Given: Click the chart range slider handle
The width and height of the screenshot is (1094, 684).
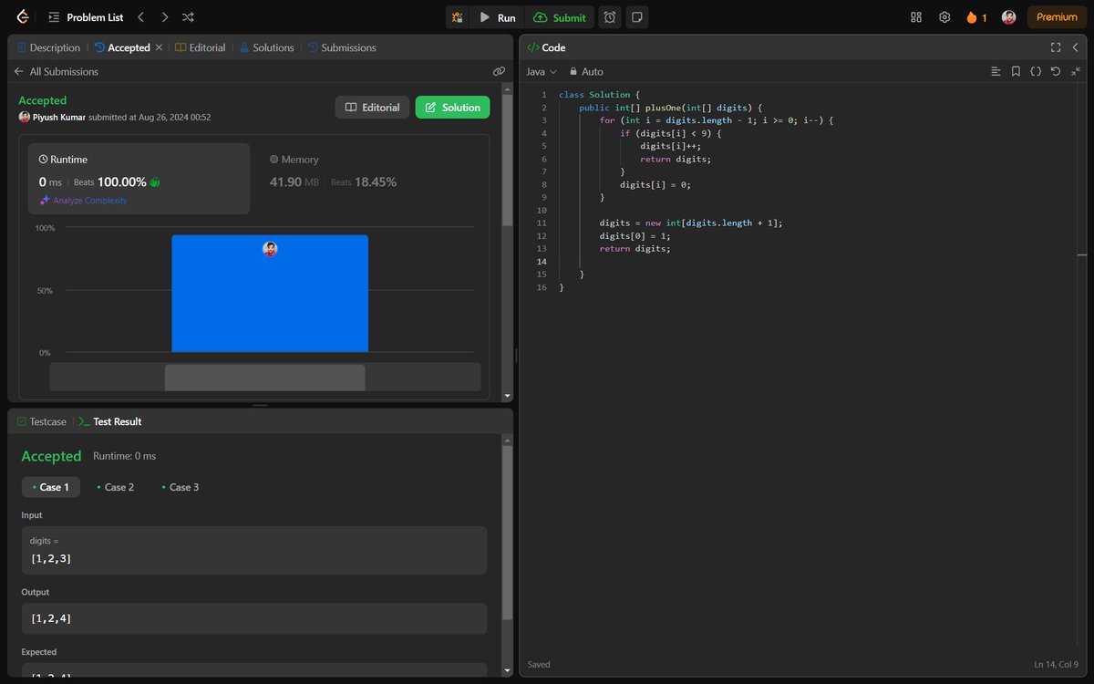Looking at the screenshot, I should coord(264,377).
